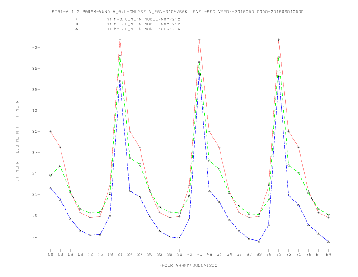Click y-axis tick value 33

click(x=35, y=110)
